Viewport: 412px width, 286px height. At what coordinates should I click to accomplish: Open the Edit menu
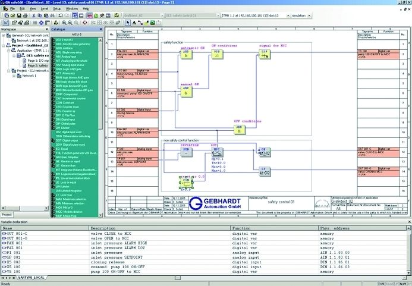tap(23, 9)
